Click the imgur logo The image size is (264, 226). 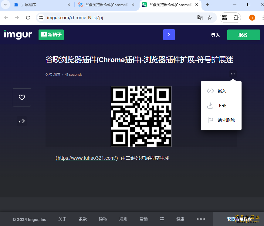pos(18,35)
